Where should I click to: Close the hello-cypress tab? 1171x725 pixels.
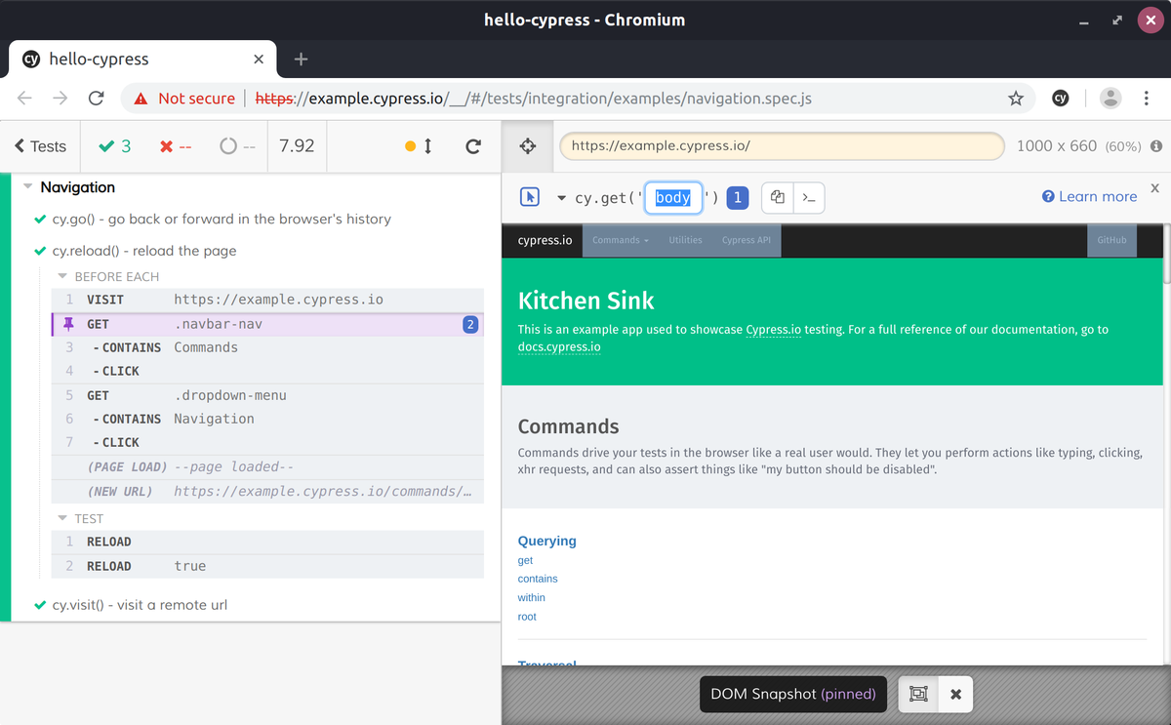(258, 60)
